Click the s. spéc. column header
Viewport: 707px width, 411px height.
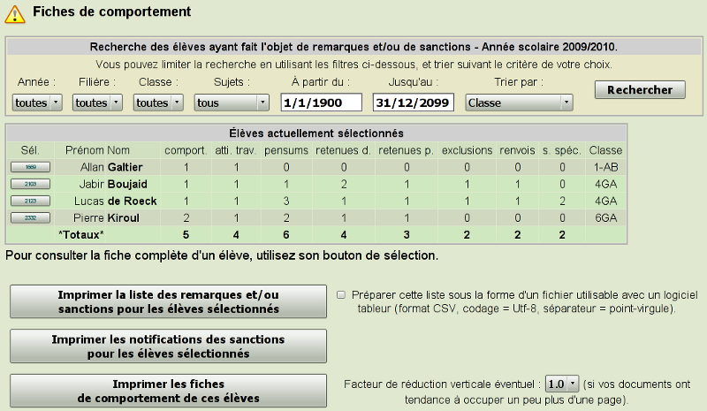point(562,150)
